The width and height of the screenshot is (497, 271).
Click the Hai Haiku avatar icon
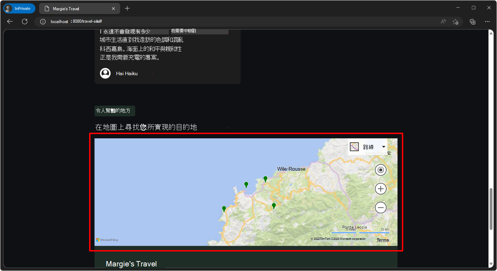pyautogui.click(x=105, y=73)
